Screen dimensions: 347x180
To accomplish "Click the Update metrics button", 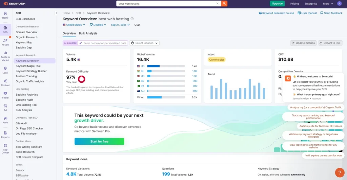I will point(303,43).
